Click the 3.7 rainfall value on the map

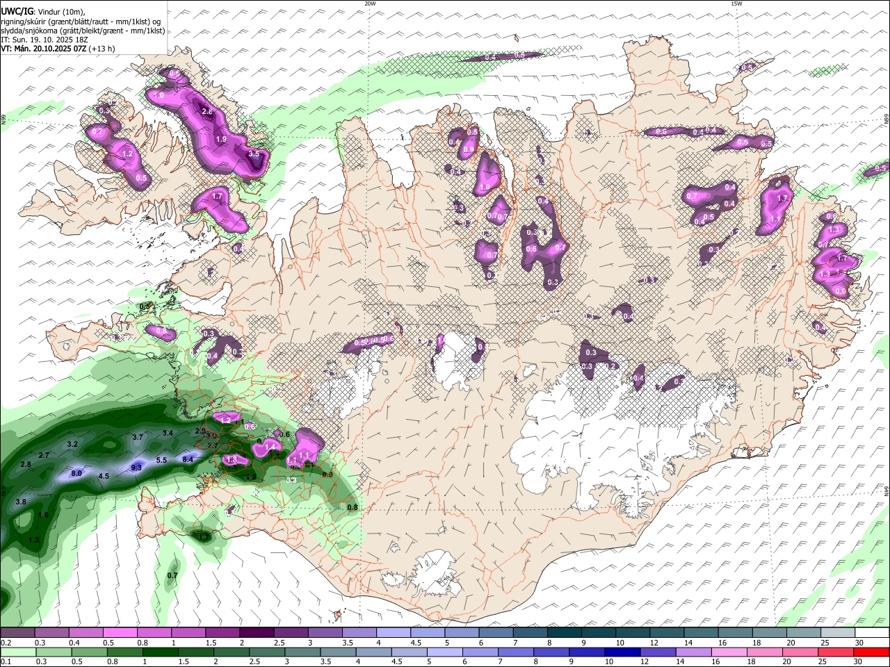pyautogui.click(x=137, y=437)
